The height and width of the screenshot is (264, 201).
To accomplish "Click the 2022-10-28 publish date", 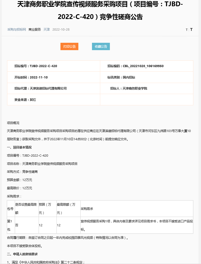I will [61, 29].
